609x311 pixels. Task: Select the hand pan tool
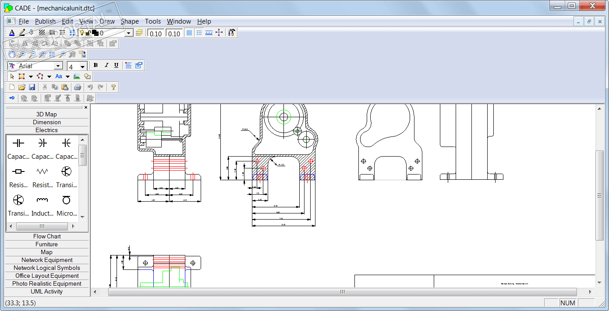12,54
